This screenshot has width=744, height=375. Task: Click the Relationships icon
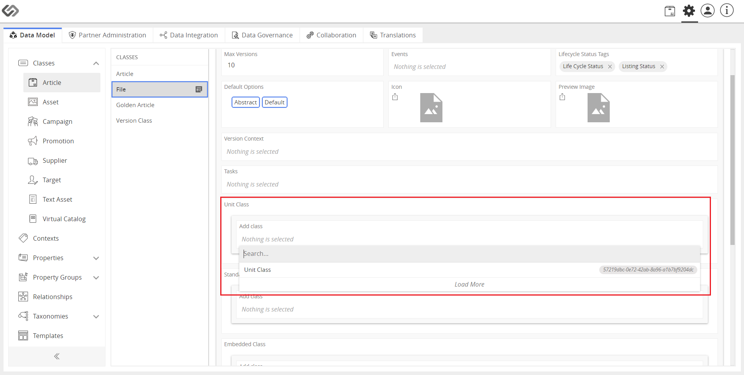point(23,297)
